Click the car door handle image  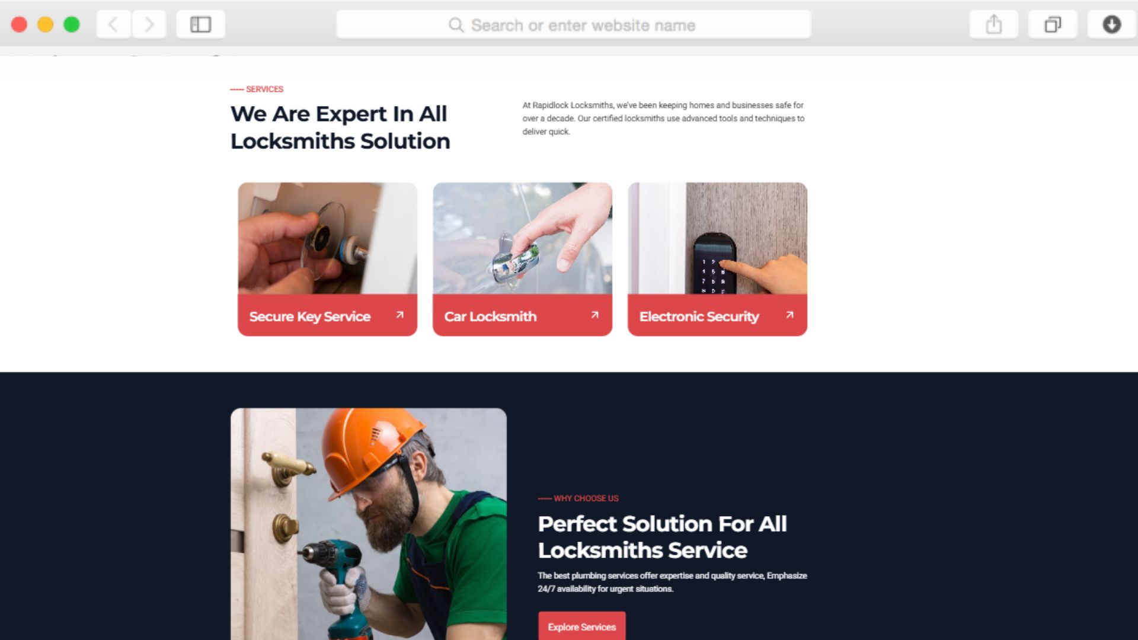(x=522, y=238)
